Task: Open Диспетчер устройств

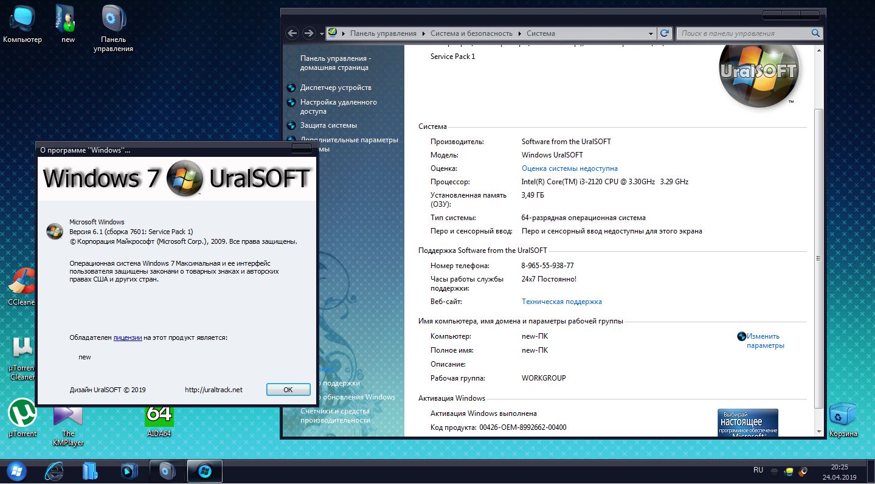Action: 336,88
